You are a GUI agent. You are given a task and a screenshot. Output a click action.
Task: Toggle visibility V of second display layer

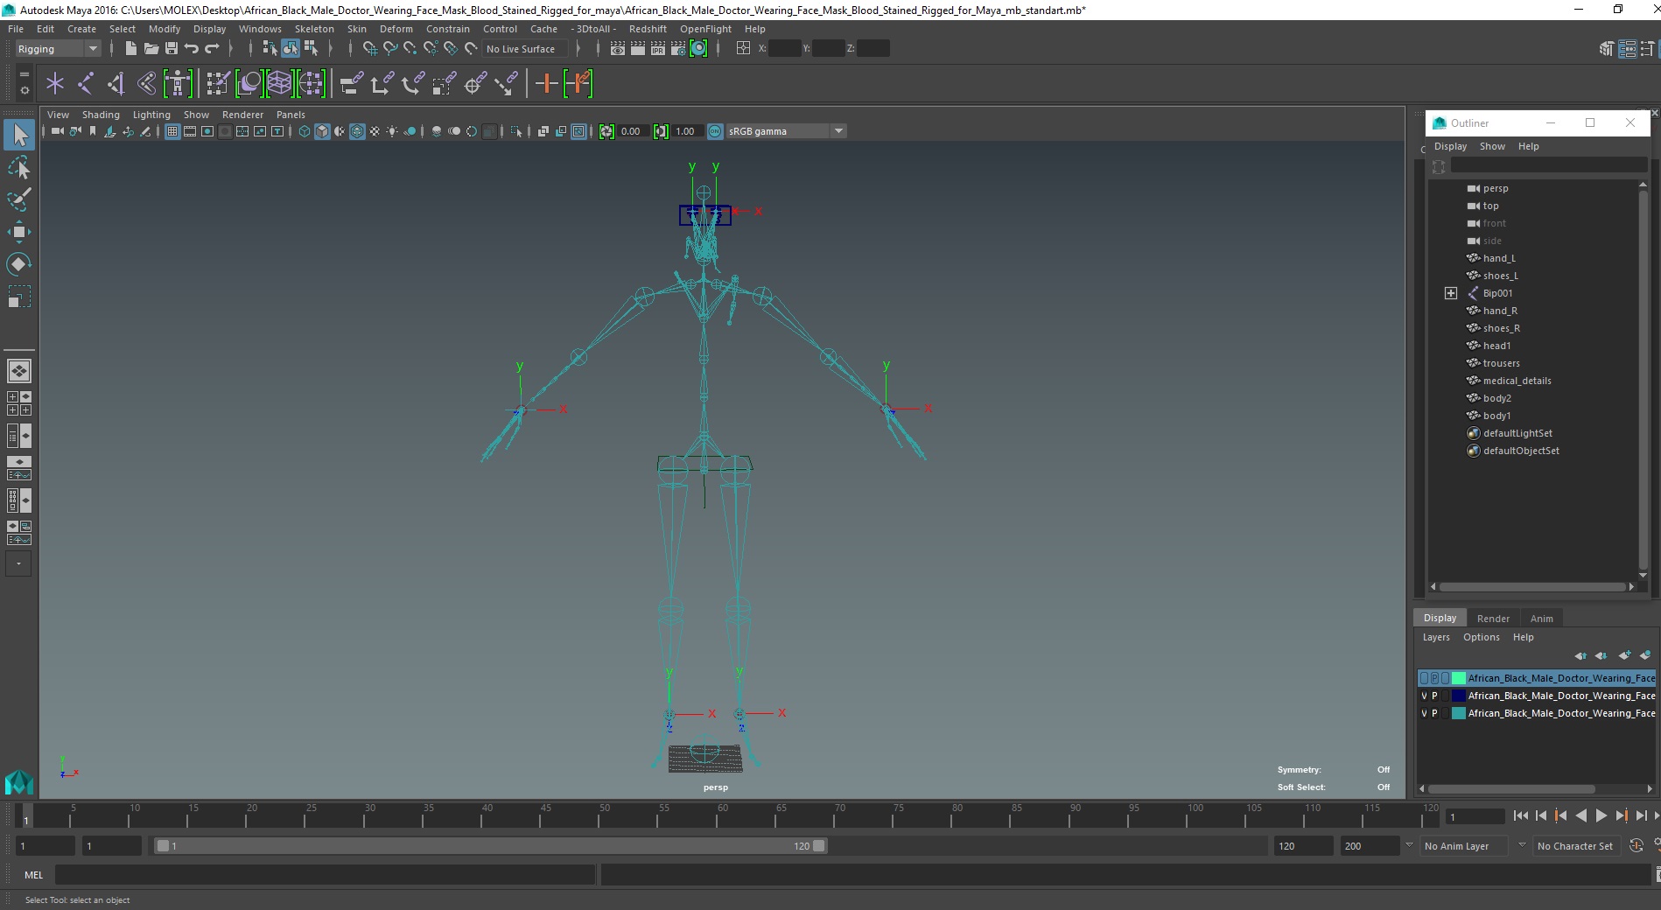(x=1424, y=696)
